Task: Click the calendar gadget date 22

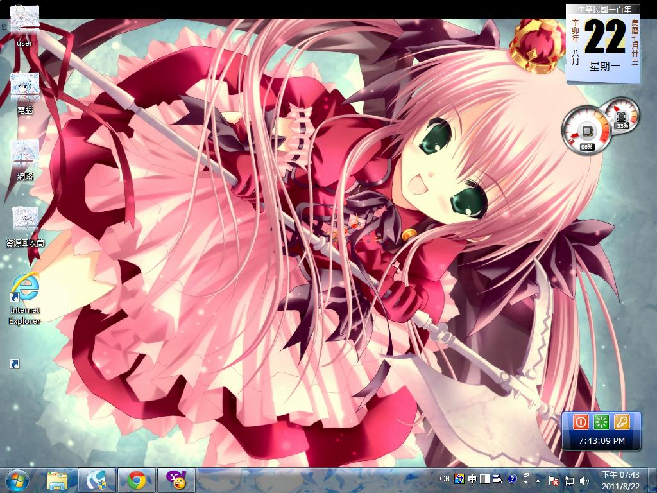Action: click(604, 38)
